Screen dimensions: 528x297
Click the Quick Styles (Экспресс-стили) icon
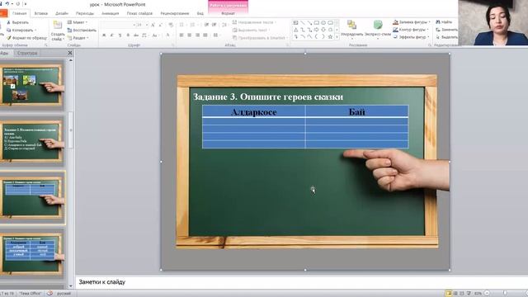click(378, 26)
